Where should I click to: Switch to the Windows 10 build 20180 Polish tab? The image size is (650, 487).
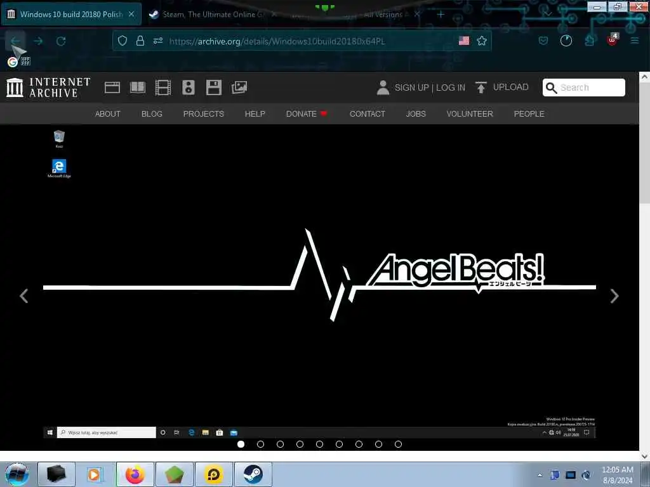[72, 15]
